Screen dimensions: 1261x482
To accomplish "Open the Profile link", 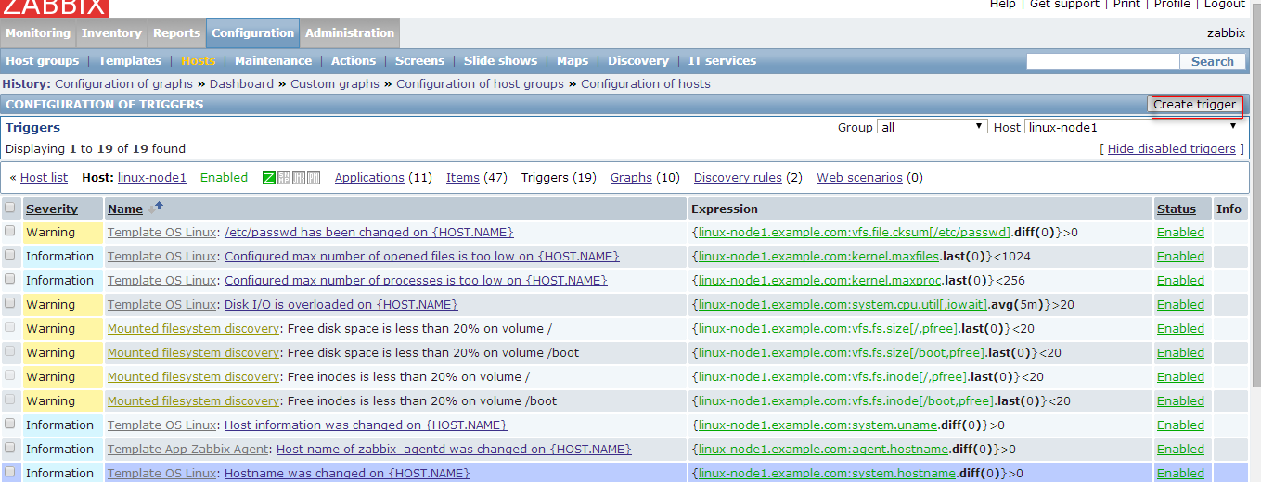I will coord(1172,5).
